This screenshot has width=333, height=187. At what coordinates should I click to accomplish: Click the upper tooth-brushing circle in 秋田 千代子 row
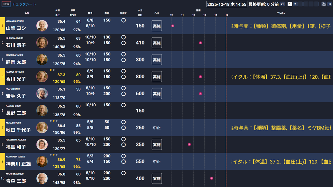pyautogui.click(x=124, y=122)
